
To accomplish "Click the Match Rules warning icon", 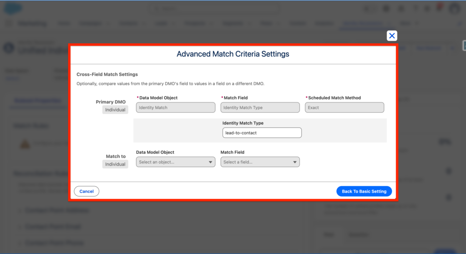I will (x=24, y=144).
